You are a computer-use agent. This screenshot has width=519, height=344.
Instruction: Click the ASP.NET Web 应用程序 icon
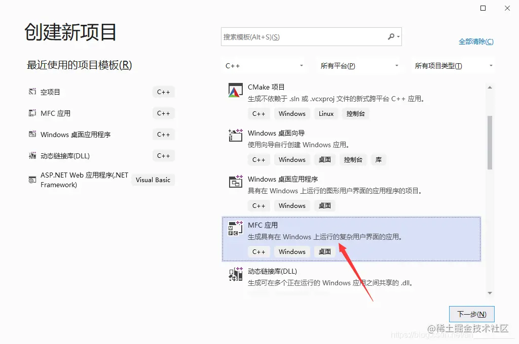tap(32, 180)
